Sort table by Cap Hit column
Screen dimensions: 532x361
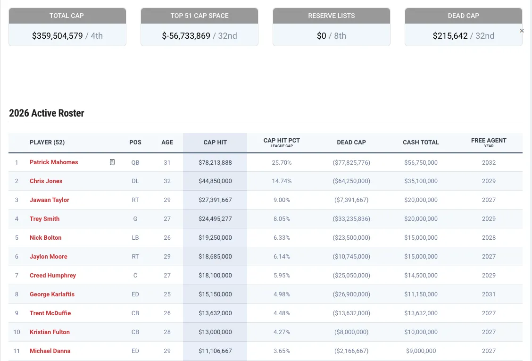tap(215, 143)
